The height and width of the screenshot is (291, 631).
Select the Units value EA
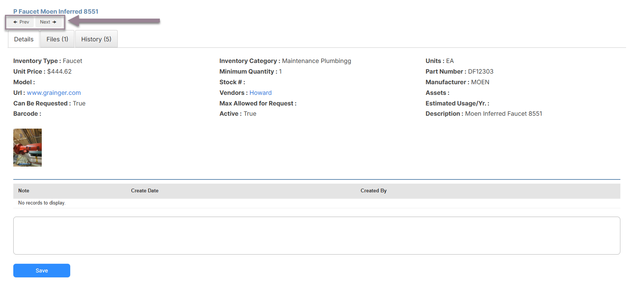[450, 61]
